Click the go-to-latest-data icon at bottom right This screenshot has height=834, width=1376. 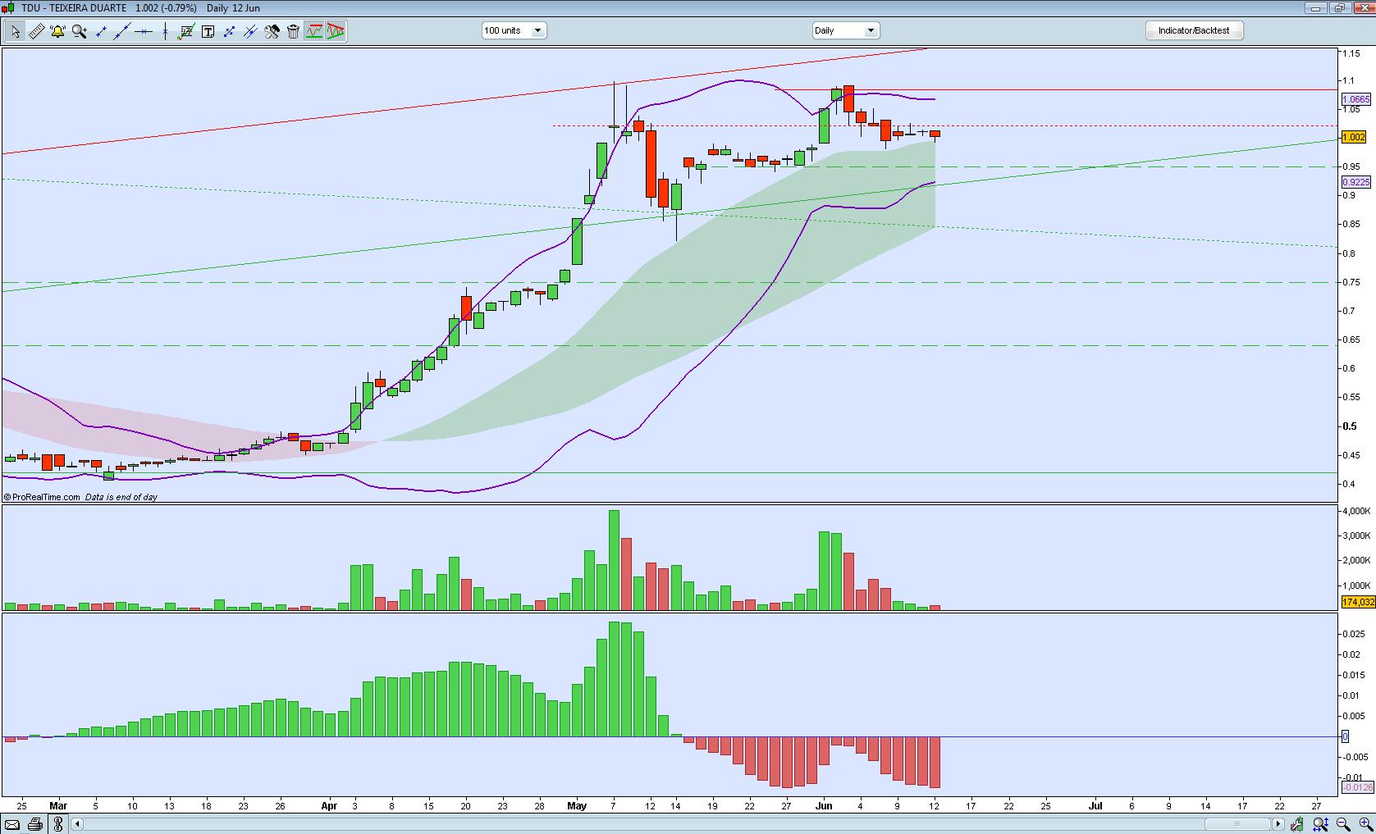pos(1296,824)
